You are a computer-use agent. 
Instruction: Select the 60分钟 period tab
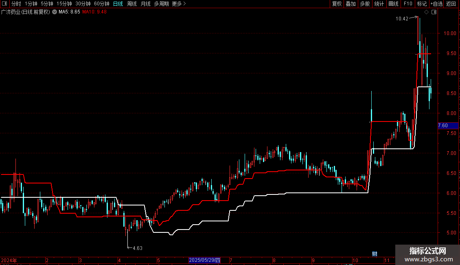point(101,4)
